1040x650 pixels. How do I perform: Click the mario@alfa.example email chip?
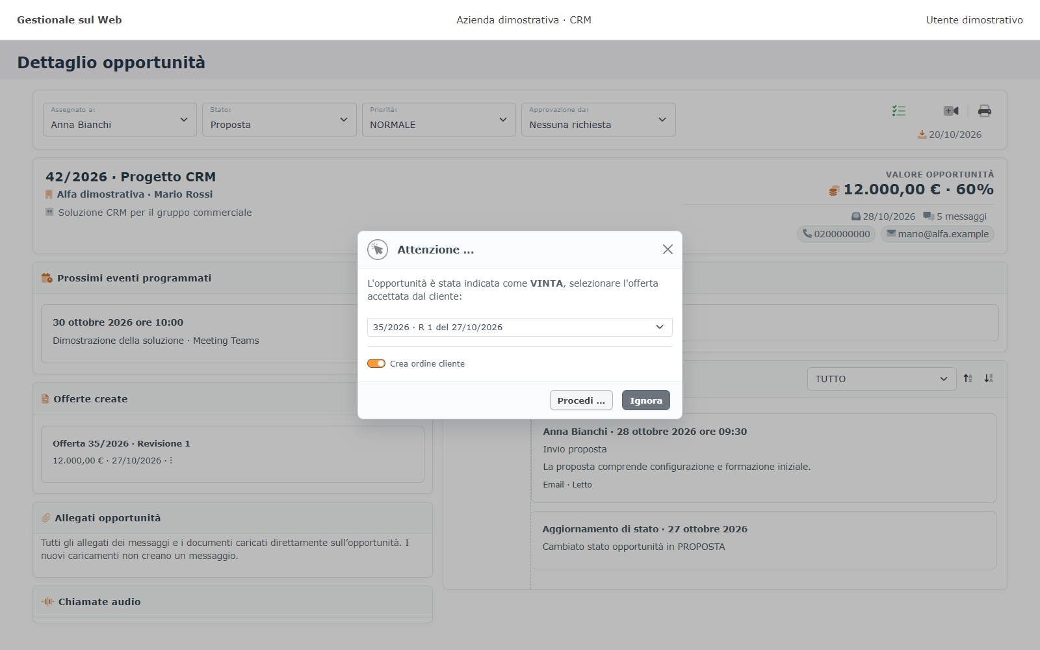pos(937,234)
